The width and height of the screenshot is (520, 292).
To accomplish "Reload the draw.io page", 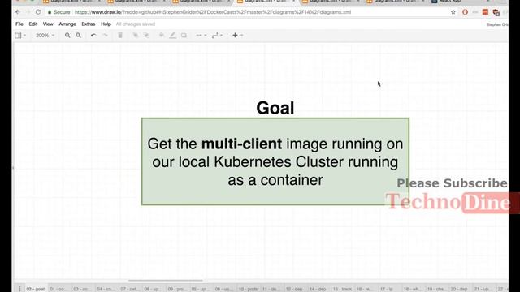I will [x=38, y=12].
